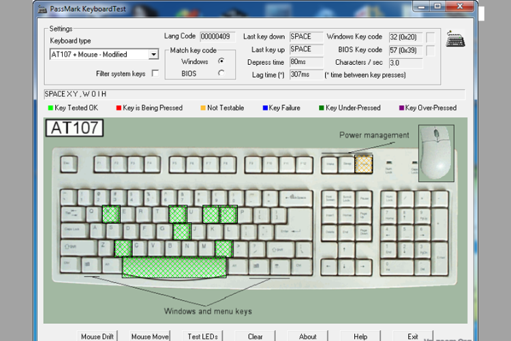Click the Test LEDs button
The image size is (511, 341).
point(203,336)
